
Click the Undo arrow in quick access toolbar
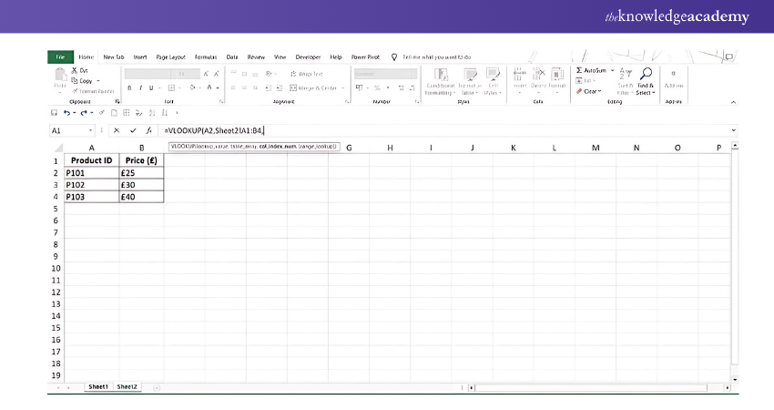67,113
